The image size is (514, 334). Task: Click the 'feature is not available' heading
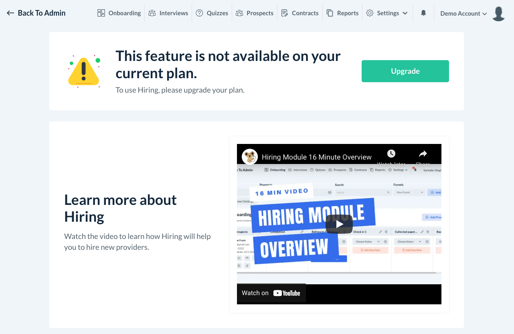point(228,65)
